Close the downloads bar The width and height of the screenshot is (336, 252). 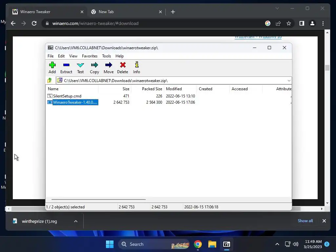(324, 221)
